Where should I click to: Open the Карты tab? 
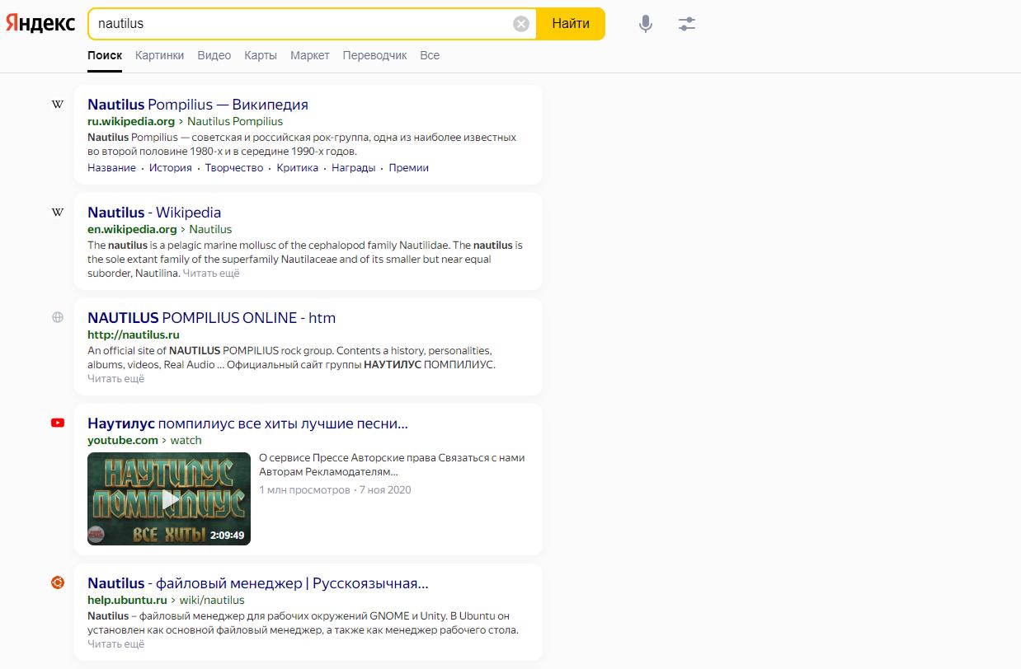click(x=261, y=55)
